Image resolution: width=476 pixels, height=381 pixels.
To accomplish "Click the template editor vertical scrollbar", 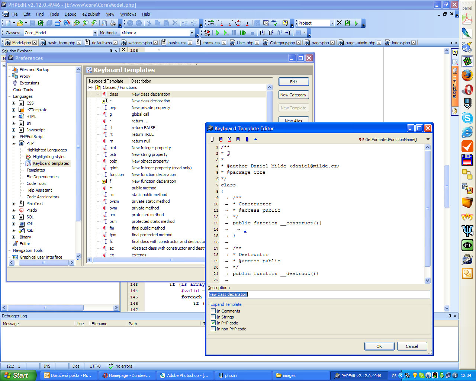I will (x=427, y=214).
